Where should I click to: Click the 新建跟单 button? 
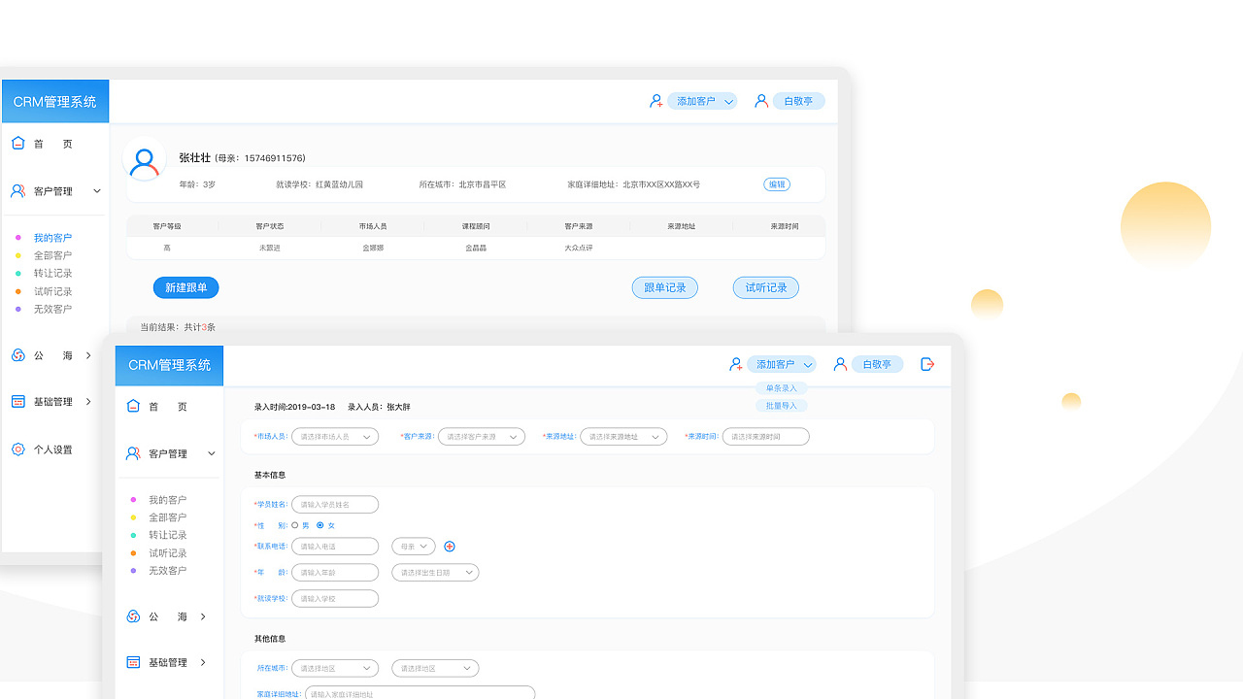pyautogui.click(x=185, y=287)
